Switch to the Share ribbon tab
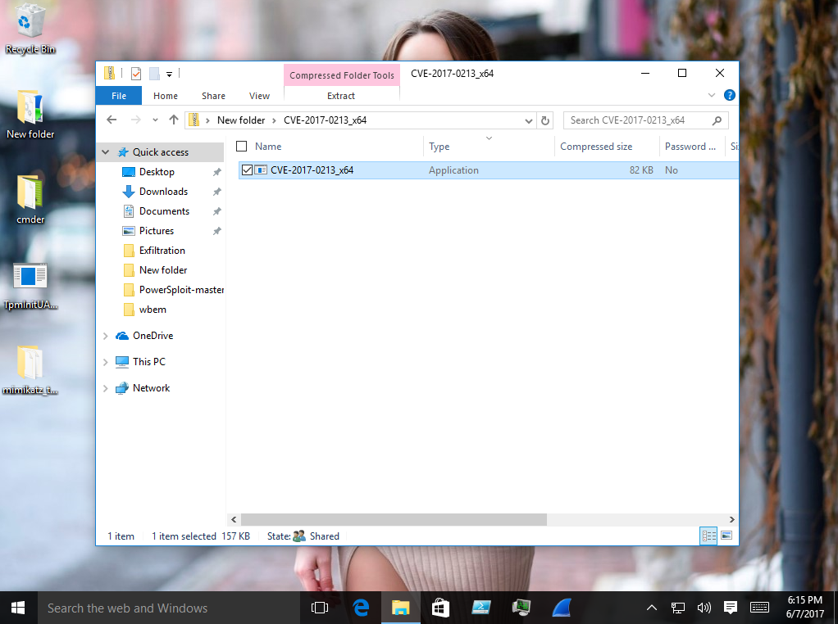The height and width of the screenshot is (624, 838). 213,96
